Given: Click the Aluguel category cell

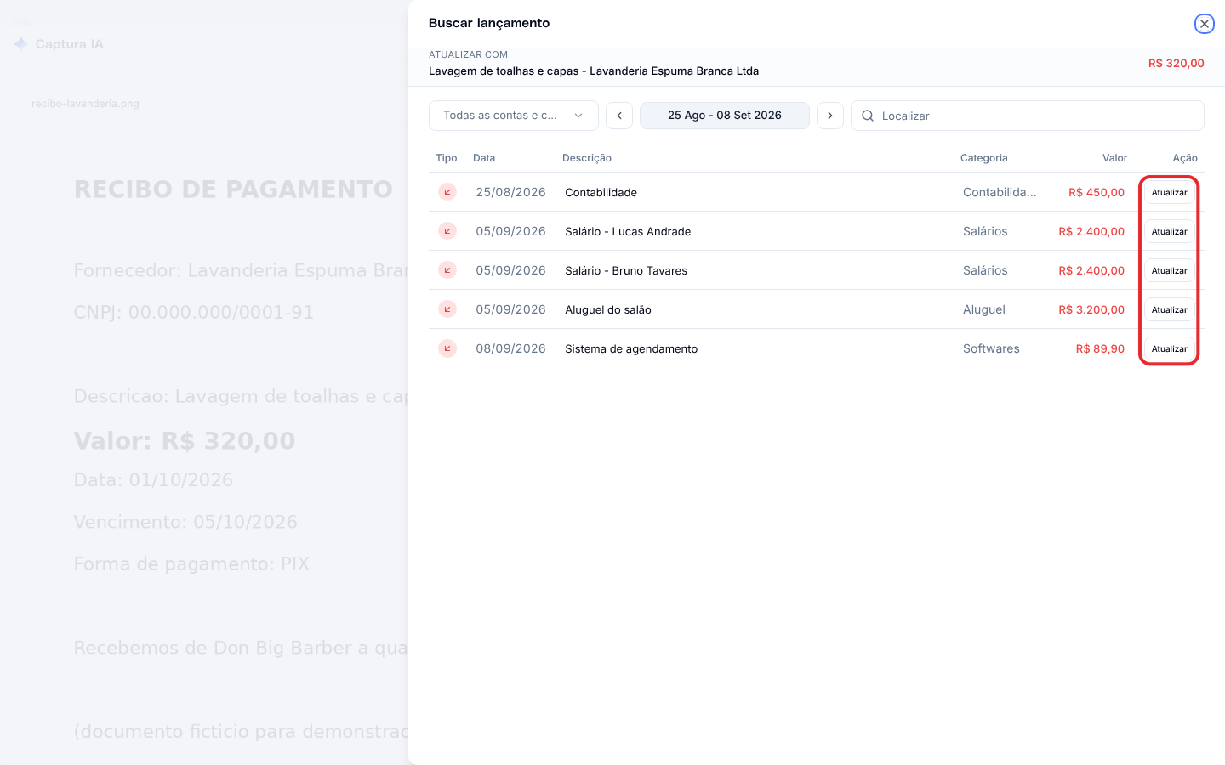Looking at the screenshot, I should coord(984,309).
